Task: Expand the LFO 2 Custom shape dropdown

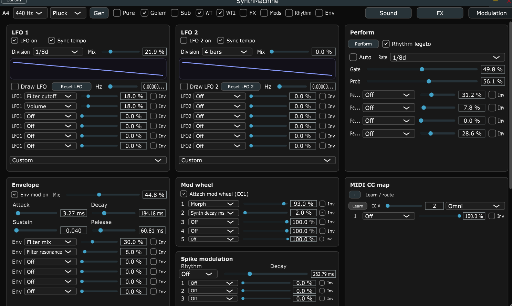Action: pyautogui.click(x=257, y=160)
